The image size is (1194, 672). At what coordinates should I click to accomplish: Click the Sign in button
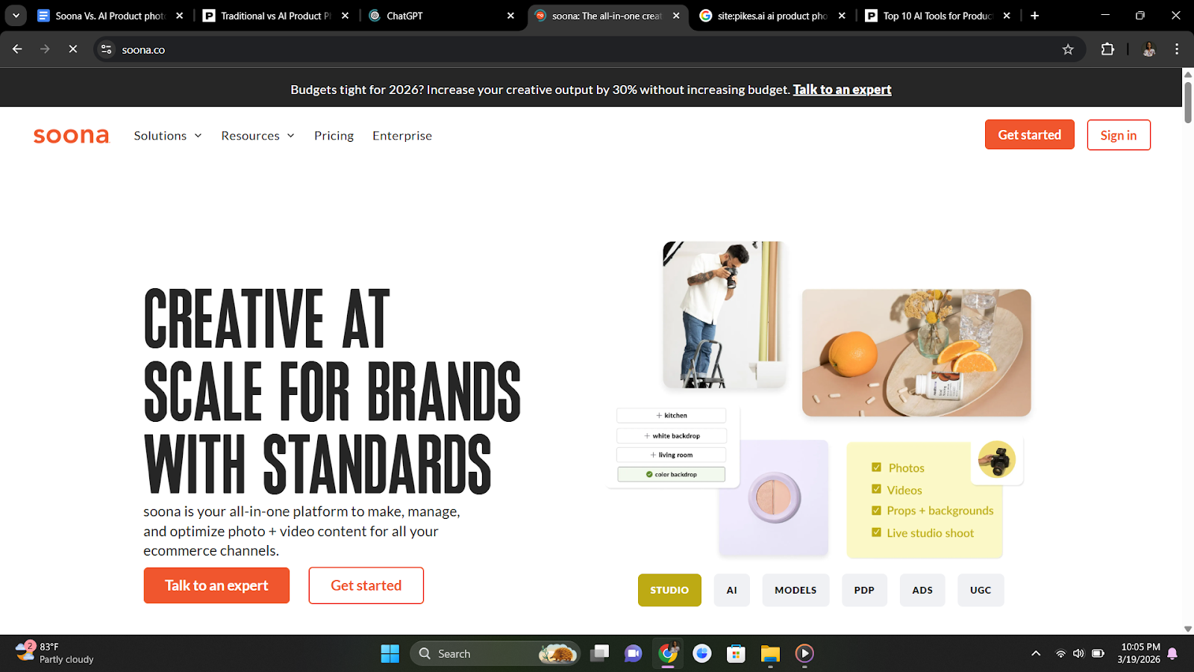(1119, 135)
